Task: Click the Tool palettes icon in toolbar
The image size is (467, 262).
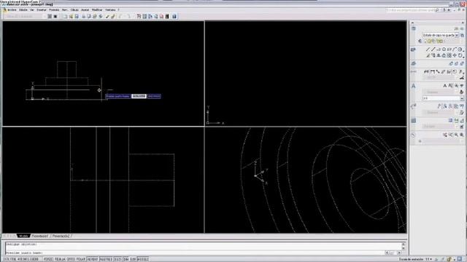Action: 150,16
